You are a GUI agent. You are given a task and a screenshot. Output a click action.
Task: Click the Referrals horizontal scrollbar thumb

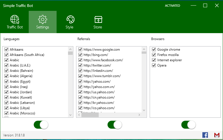pyautogui.click(x=90, y=115)
